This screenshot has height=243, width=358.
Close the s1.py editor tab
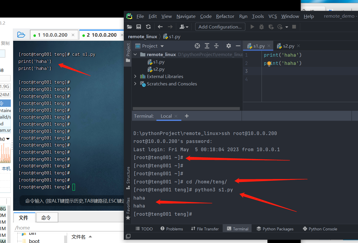(269, 46)
